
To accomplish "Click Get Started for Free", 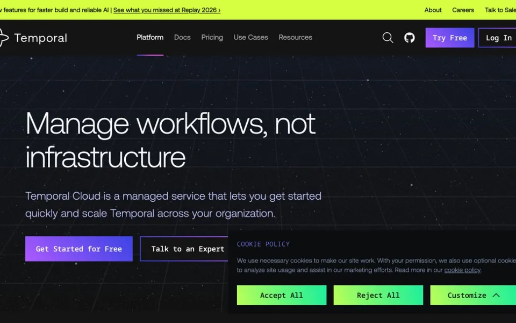I will pyautogui.click(x=79, y=249).
